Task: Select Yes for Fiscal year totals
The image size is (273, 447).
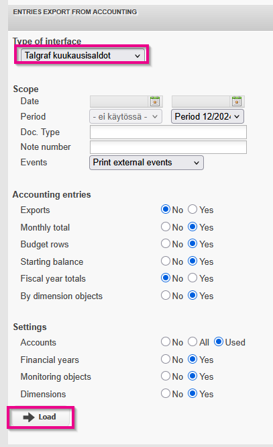Action: [193, 278]
